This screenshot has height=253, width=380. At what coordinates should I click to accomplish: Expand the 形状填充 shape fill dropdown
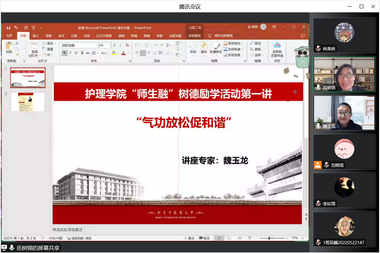(x=243, y=43)
